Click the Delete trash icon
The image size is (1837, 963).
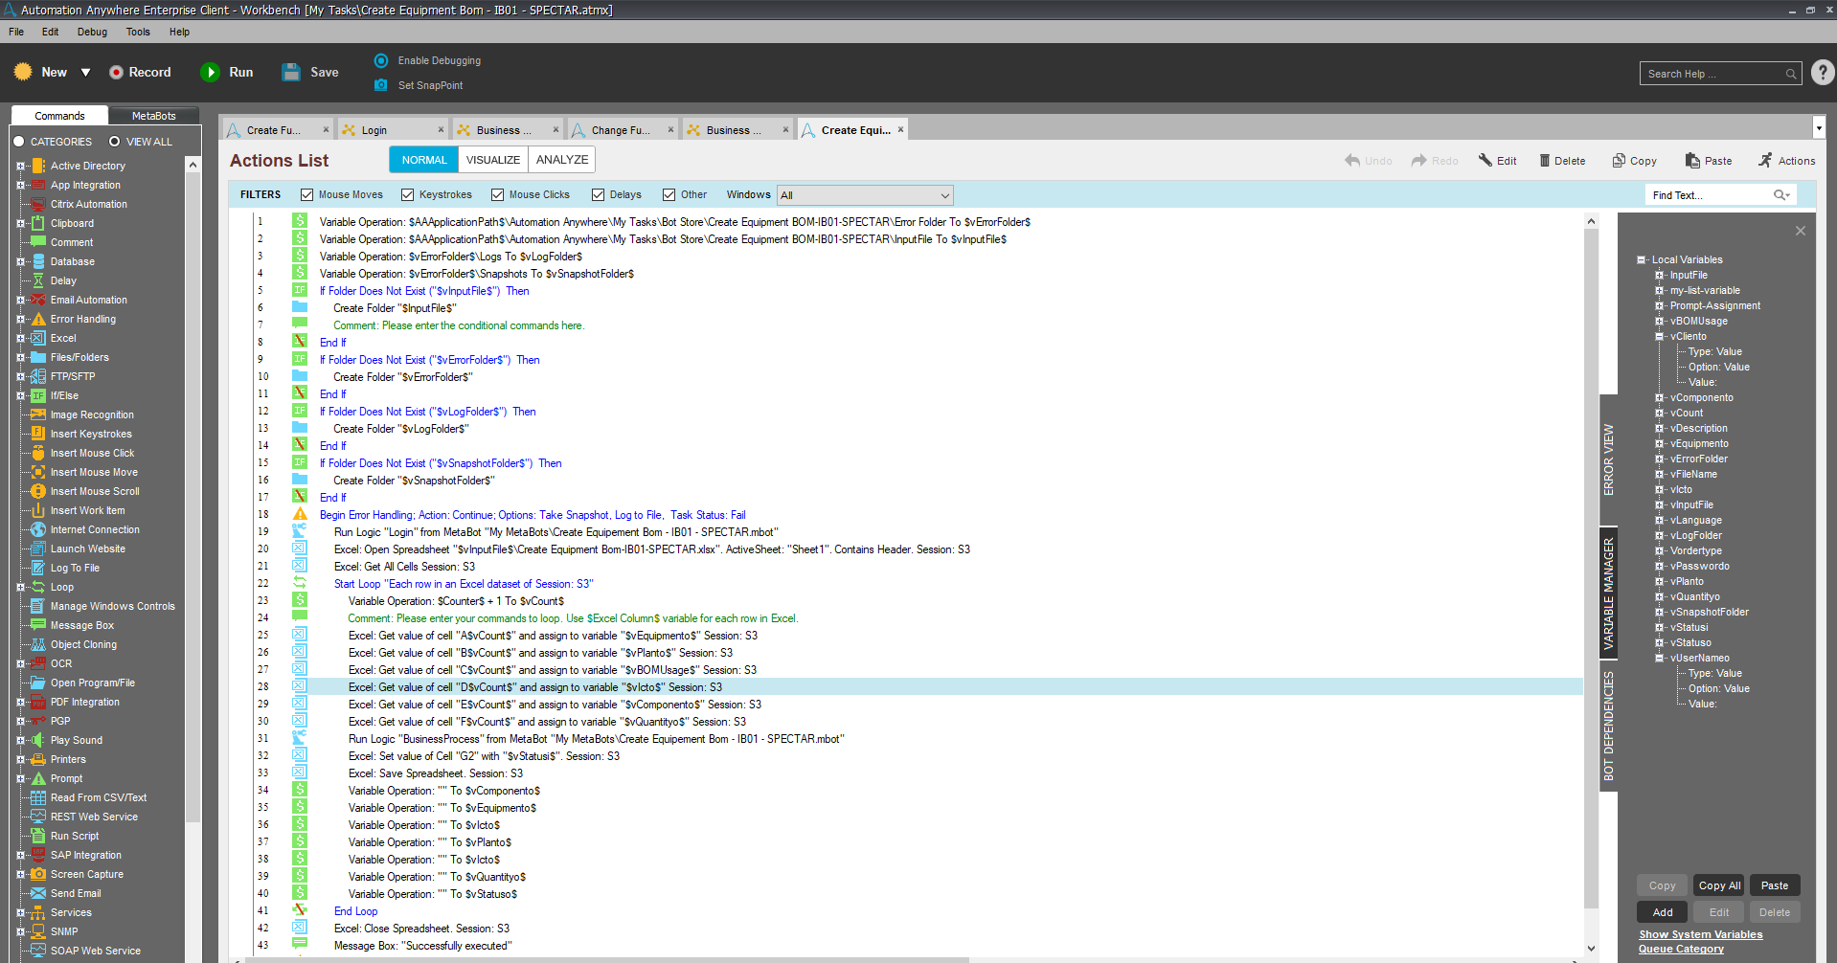1544,161
